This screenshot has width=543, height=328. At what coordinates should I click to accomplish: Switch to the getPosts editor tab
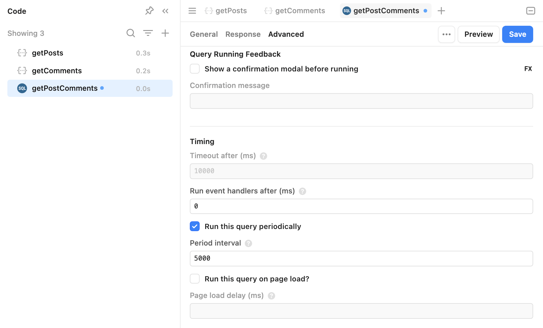coord(226,11)
